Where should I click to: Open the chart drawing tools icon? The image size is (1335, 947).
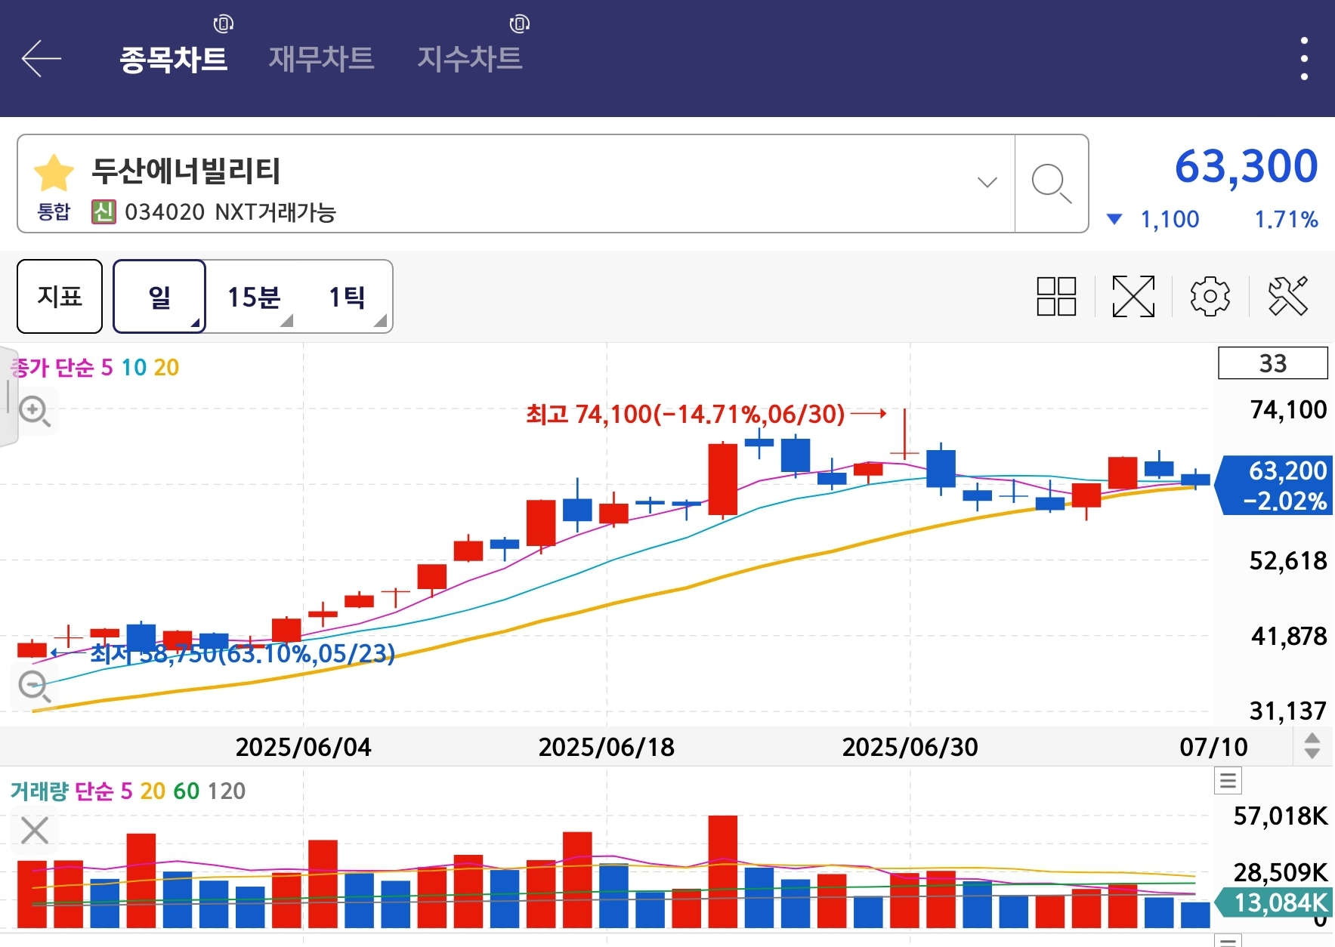coord(1288,296)
